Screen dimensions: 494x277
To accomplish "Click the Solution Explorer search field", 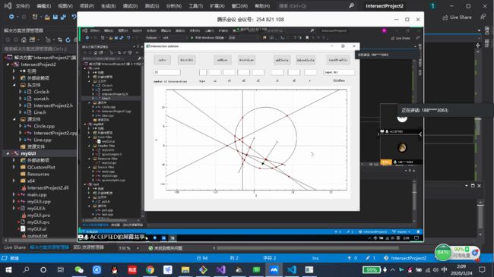I will [x=40, y=49].
